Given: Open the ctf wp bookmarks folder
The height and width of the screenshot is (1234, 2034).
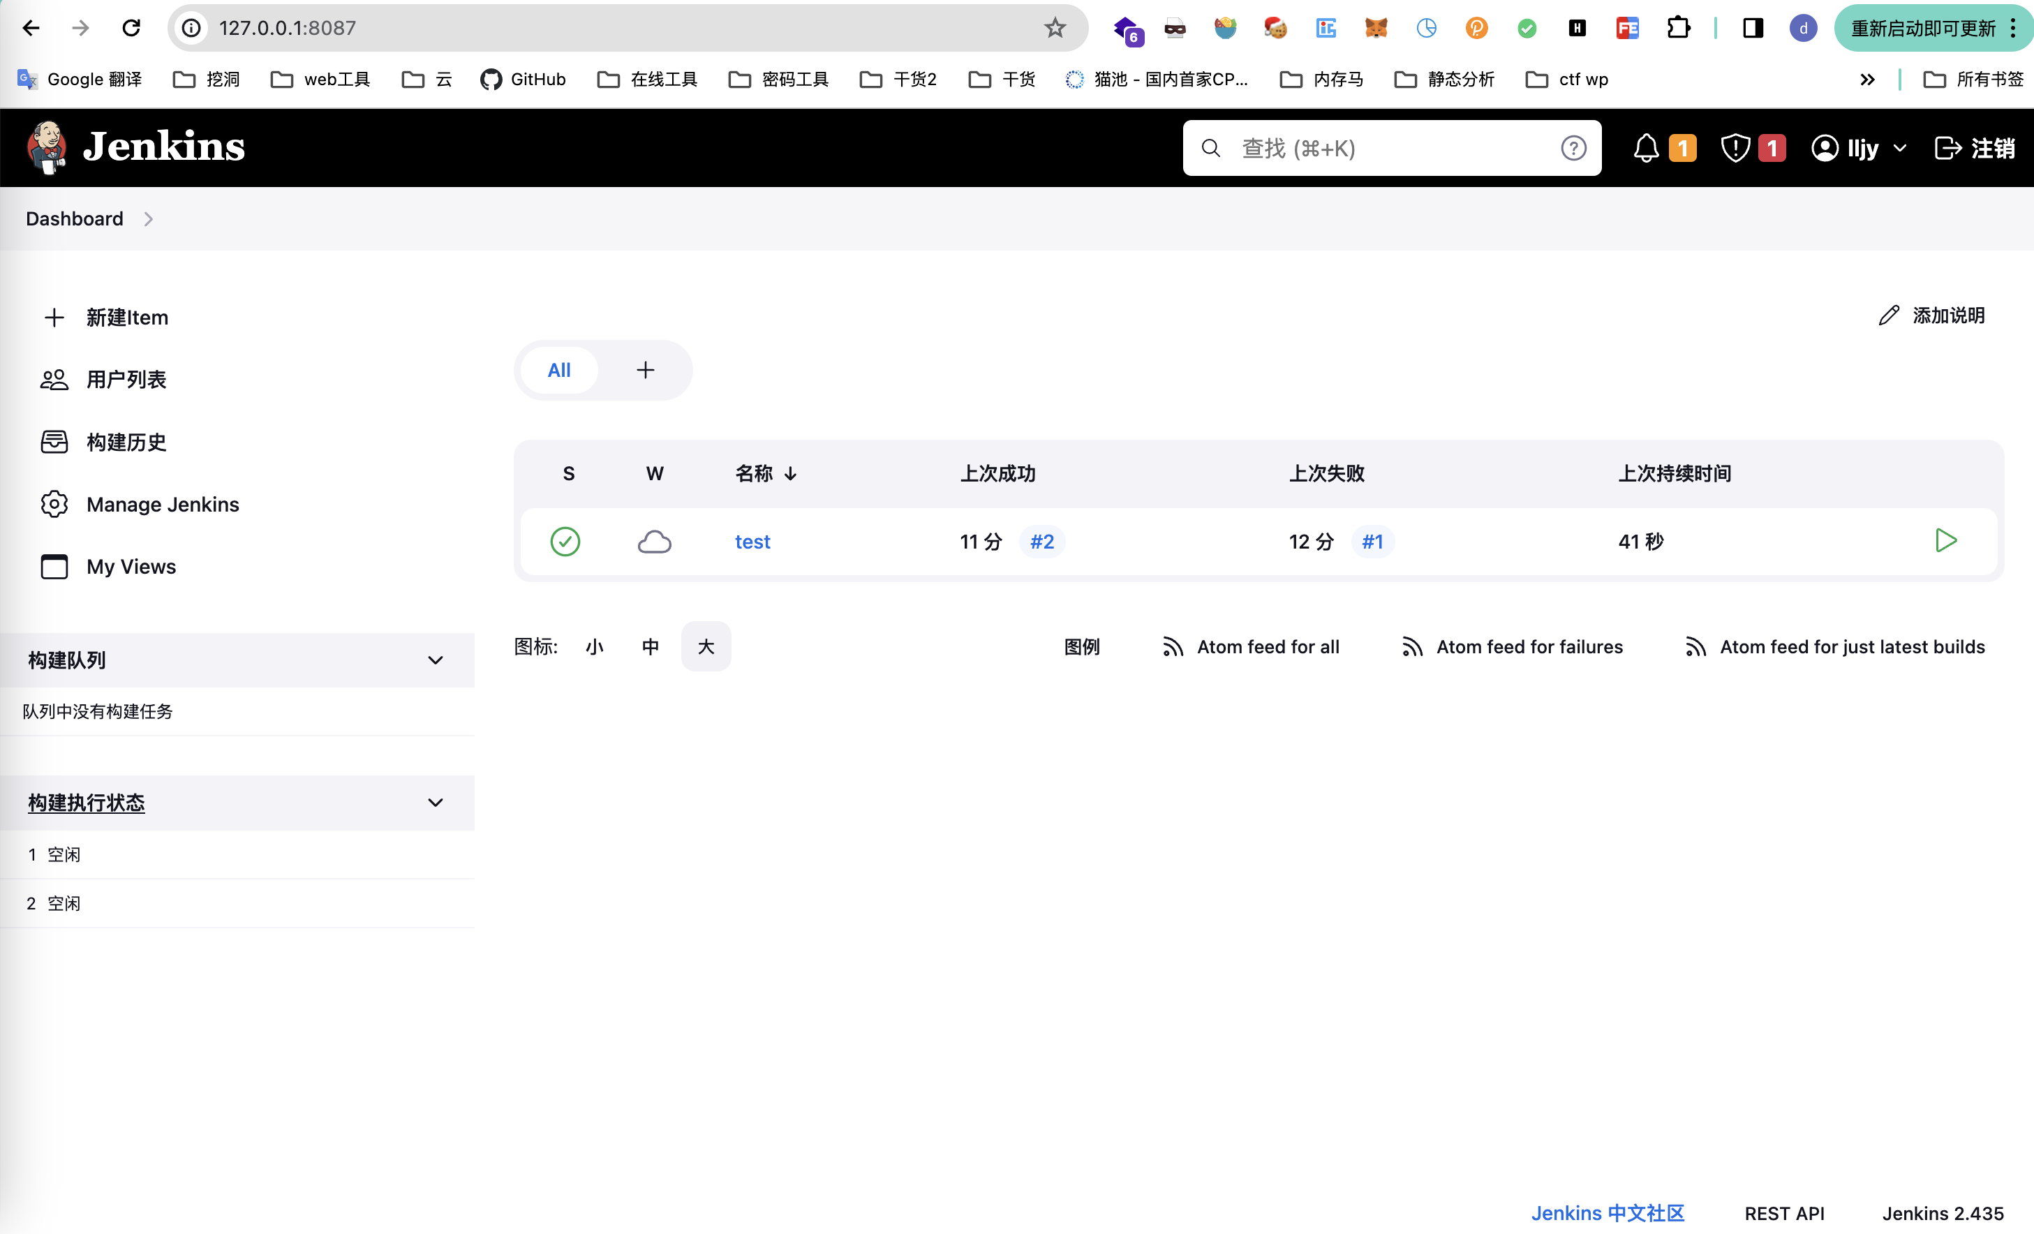Looking at the screenshot, I should point(1567,80).
